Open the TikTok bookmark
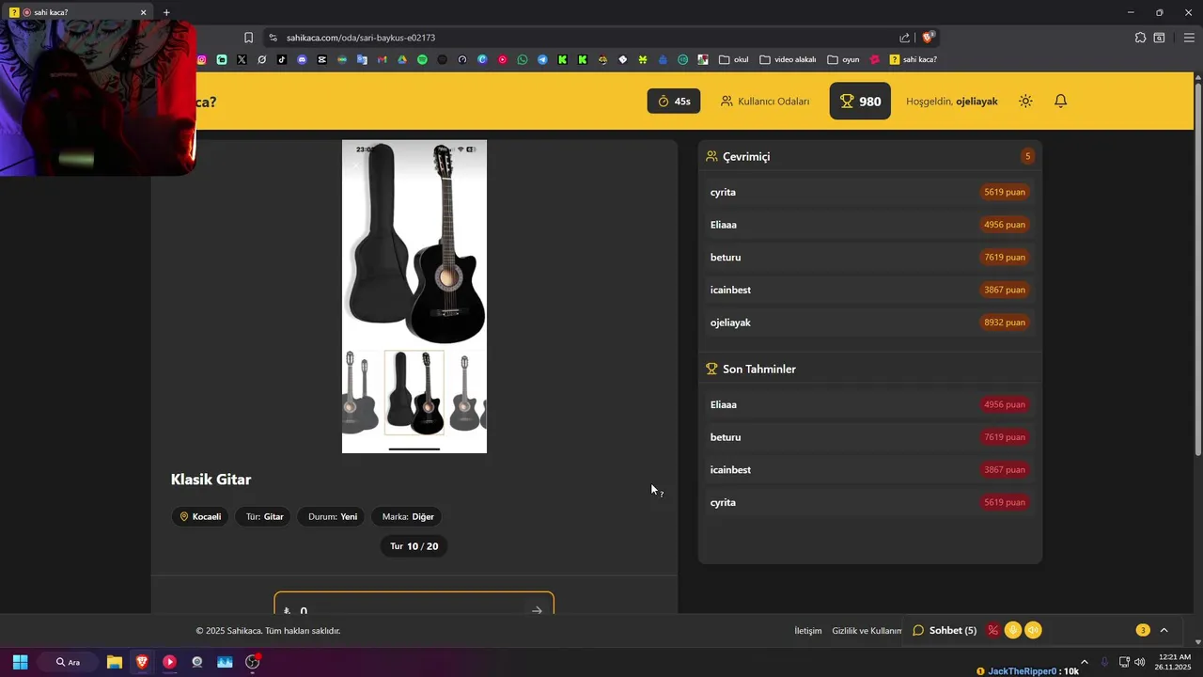This screenshot has width=1203, height=677. pos(282,59)
